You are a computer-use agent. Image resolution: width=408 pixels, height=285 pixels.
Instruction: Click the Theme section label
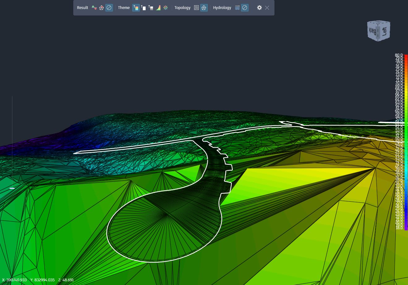pyautogui.click(x=124, y=8)
